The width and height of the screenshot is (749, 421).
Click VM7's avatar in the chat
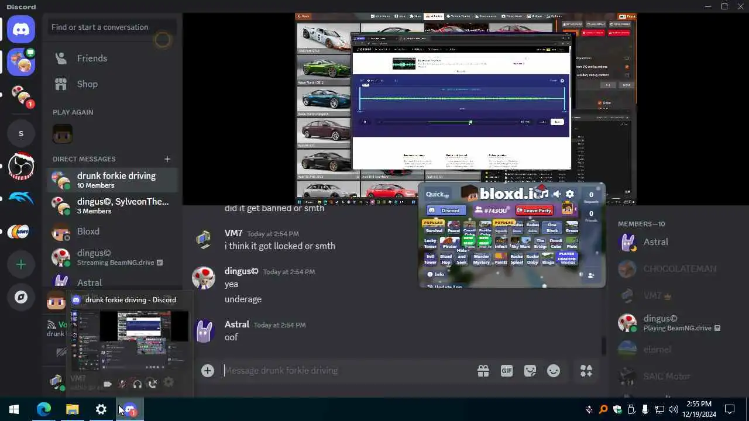(x=204, y=239)
